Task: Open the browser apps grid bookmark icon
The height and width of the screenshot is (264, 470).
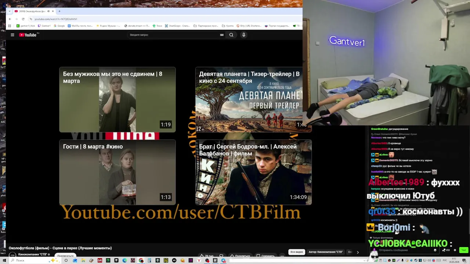Action: [10, 26]
